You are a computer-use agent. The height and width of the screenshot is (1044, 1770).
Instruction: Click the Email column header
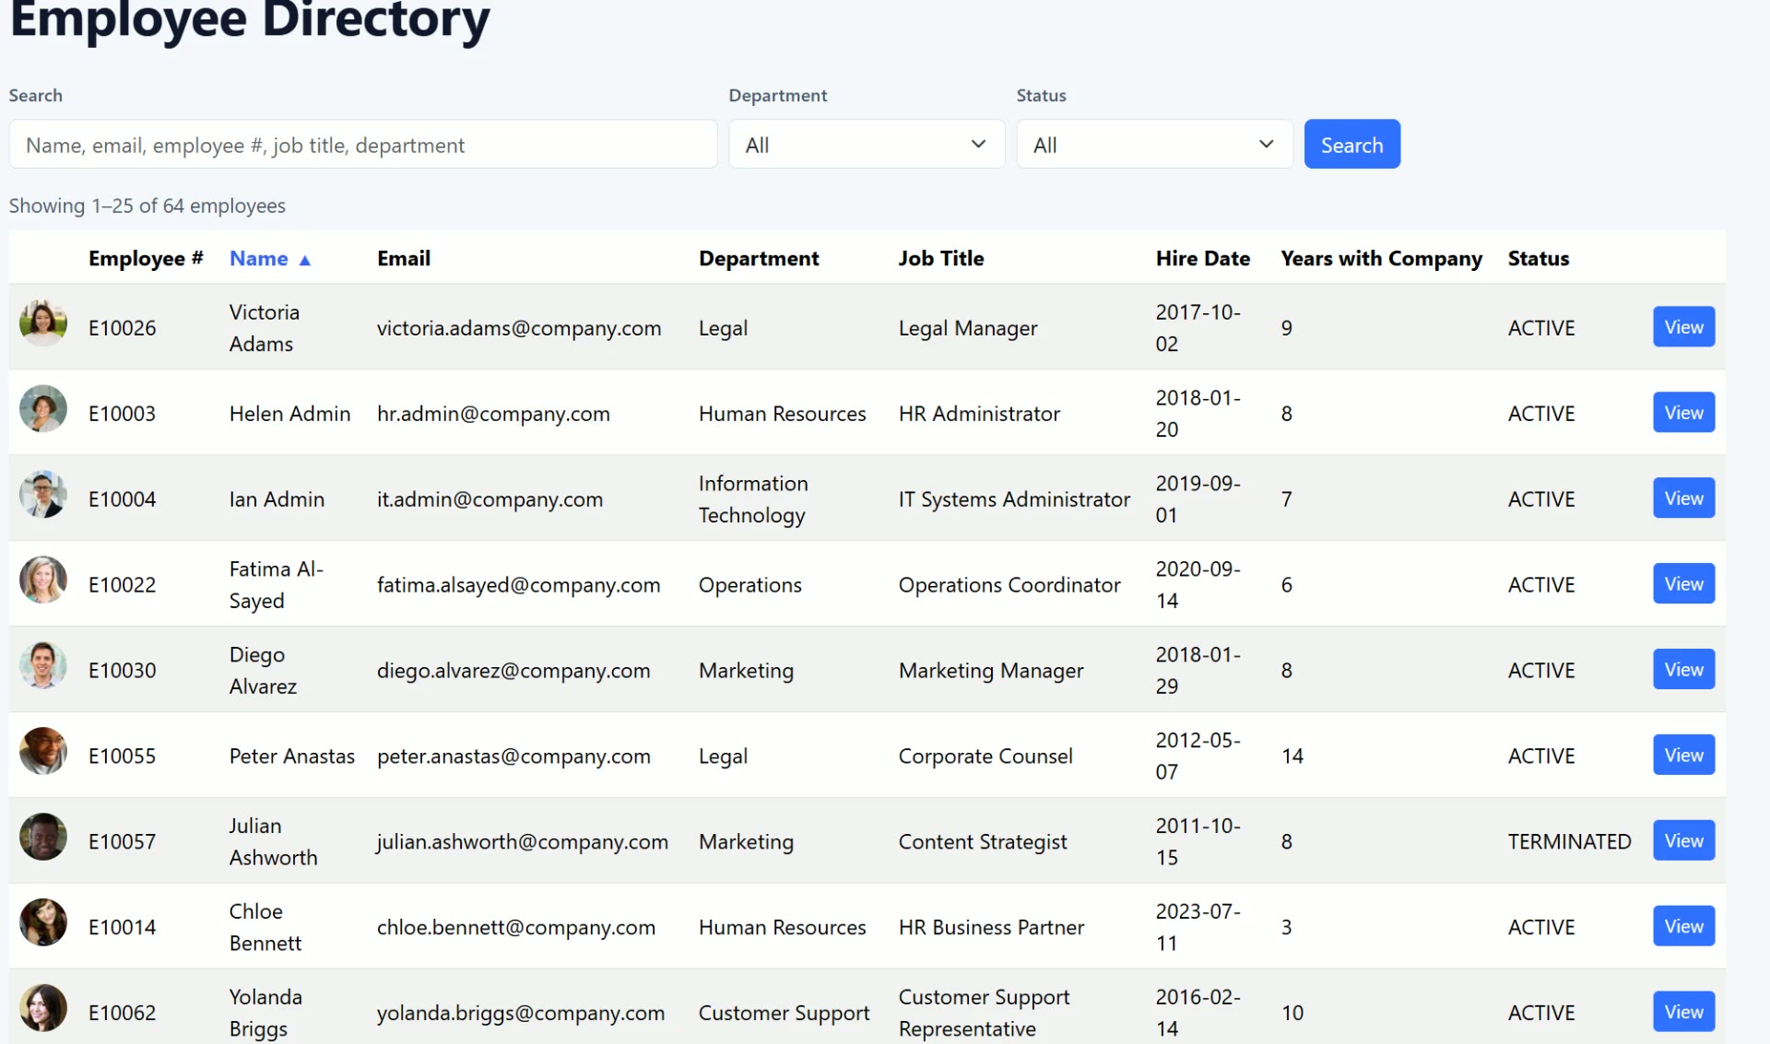pyautogui.click(x=404, y=259)
